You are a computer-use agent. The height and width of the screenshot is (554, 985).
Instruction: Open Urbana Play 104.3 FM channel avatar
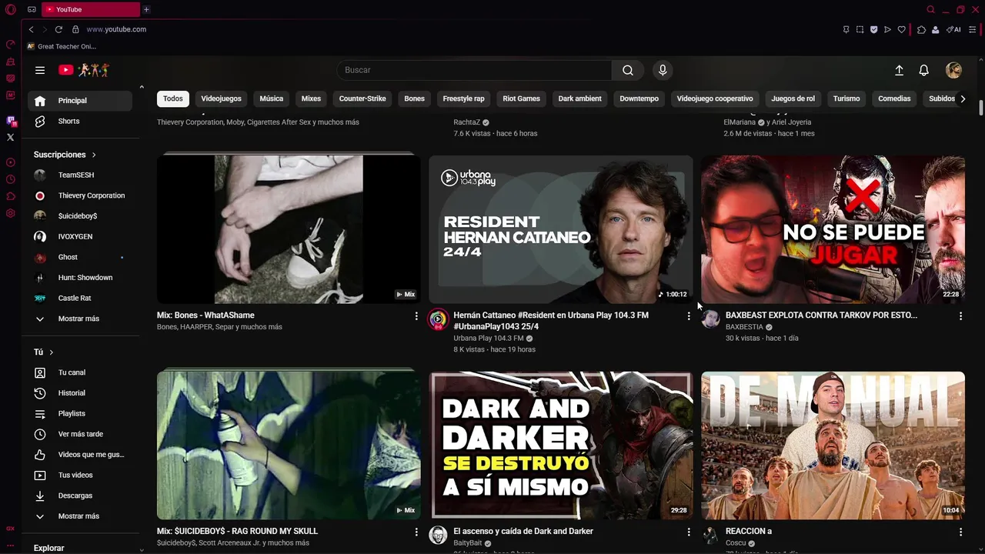pos(438,319)
